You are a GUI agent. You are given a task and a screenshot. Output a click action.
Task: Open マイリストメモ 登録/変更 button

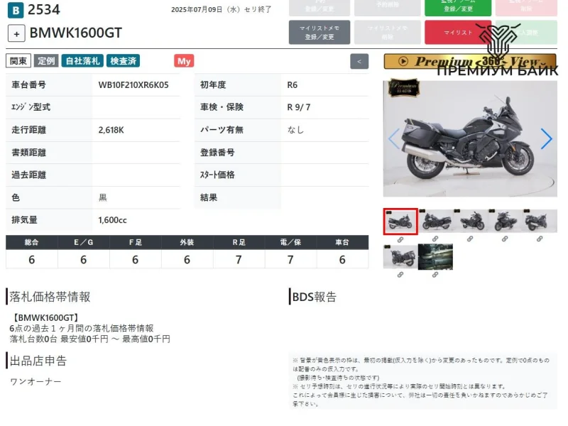(x=319, y=33)
